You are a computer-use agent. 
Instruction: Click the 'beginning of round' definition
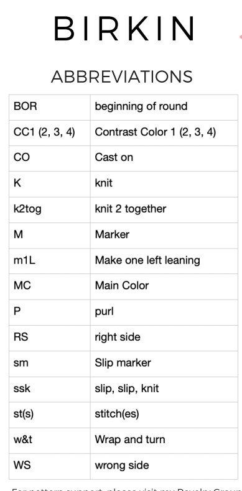[x=141, y=106]
